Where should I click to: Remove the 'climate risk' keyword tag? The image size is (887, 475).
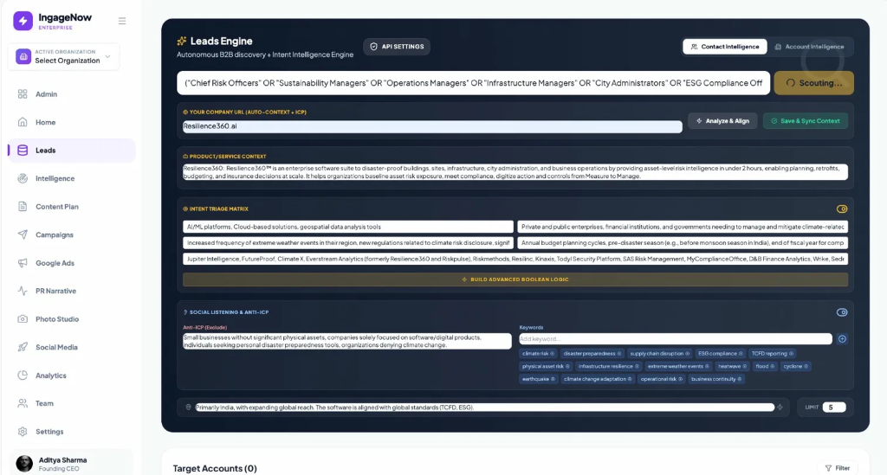551,354
